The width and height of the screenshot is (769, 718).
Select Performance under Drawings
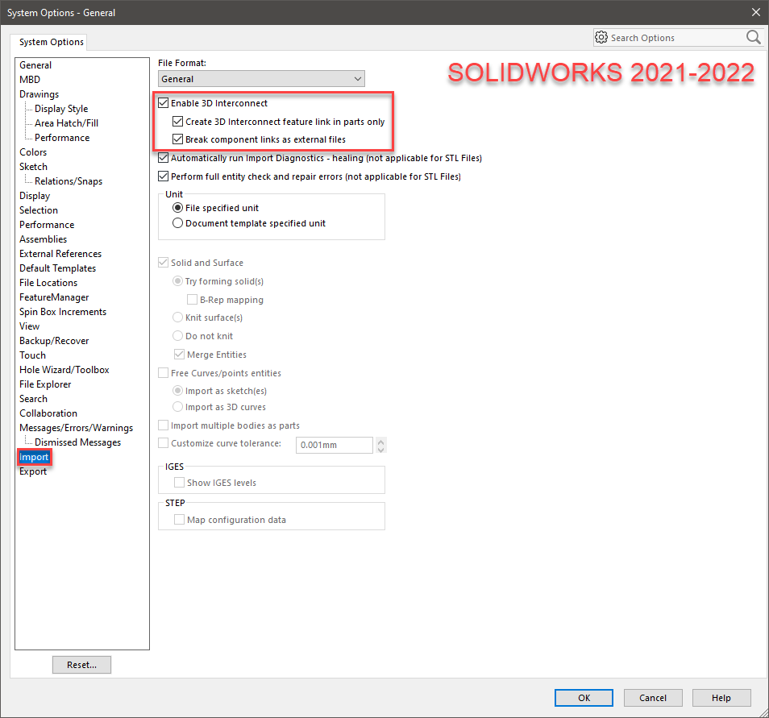coord(62,138)
